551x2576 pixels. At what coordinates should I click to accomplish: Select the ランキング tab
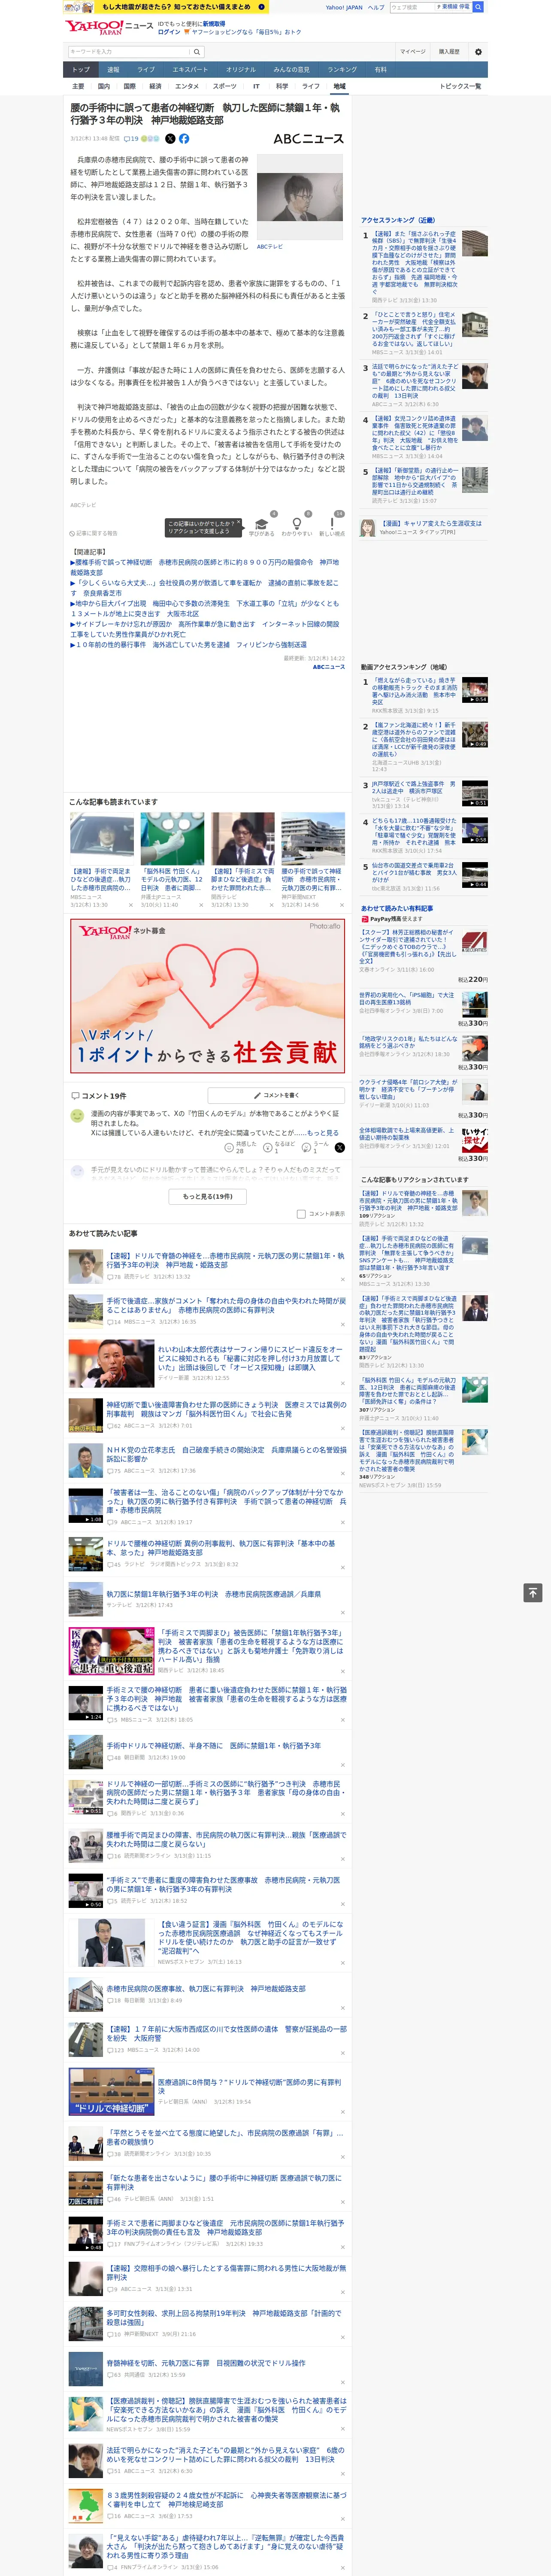(342, 70)
